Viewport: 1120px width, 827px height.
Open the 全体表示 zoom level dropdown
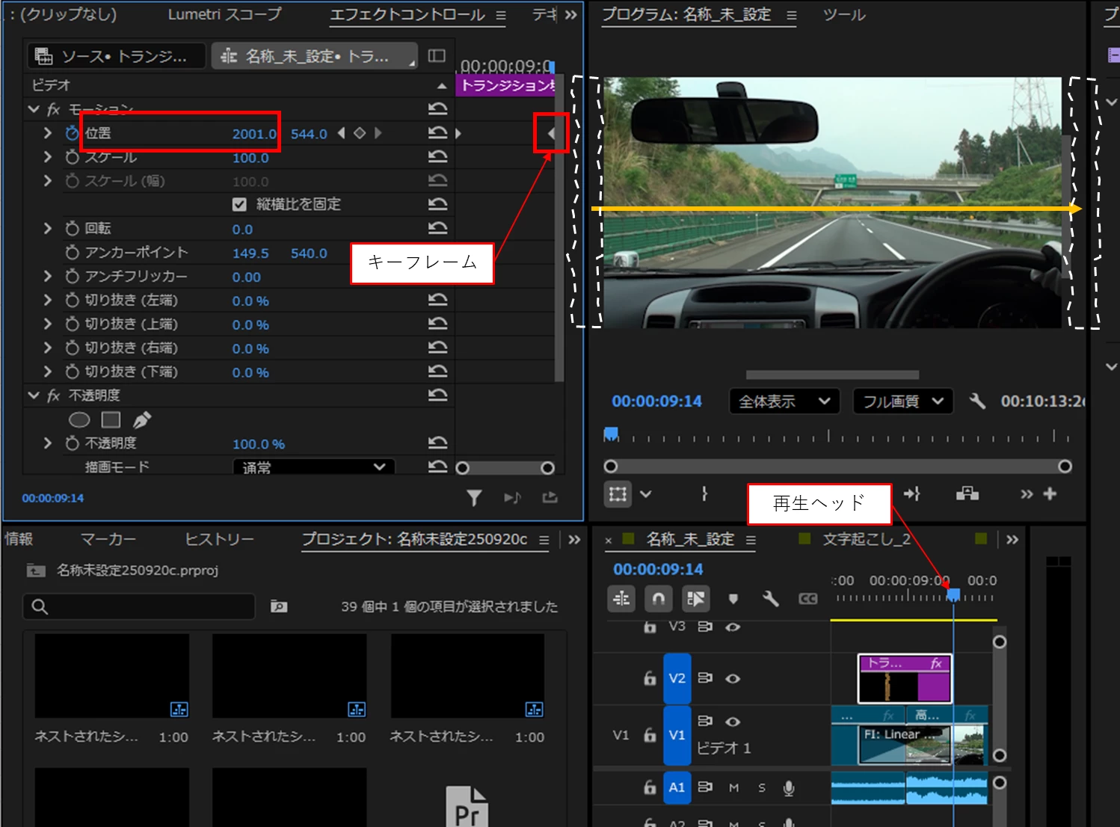click(784, 402)
